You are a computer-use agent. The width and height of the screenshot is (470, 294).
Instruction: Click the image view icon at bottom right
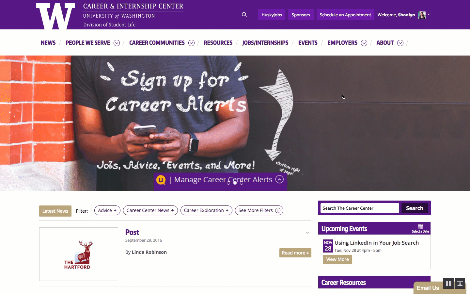click(x=460, y=284)
